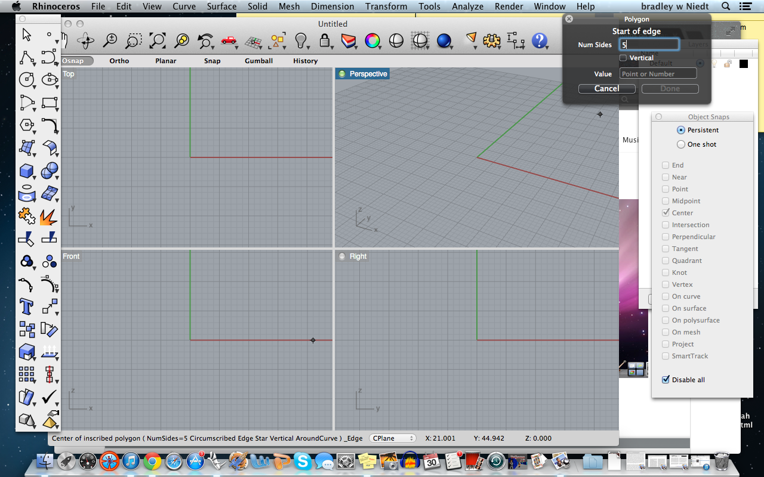The width and height of the screenshot is (764, 477).
Task: Toggle the Osnap button in status toolbar
Action: click(77, 61)
